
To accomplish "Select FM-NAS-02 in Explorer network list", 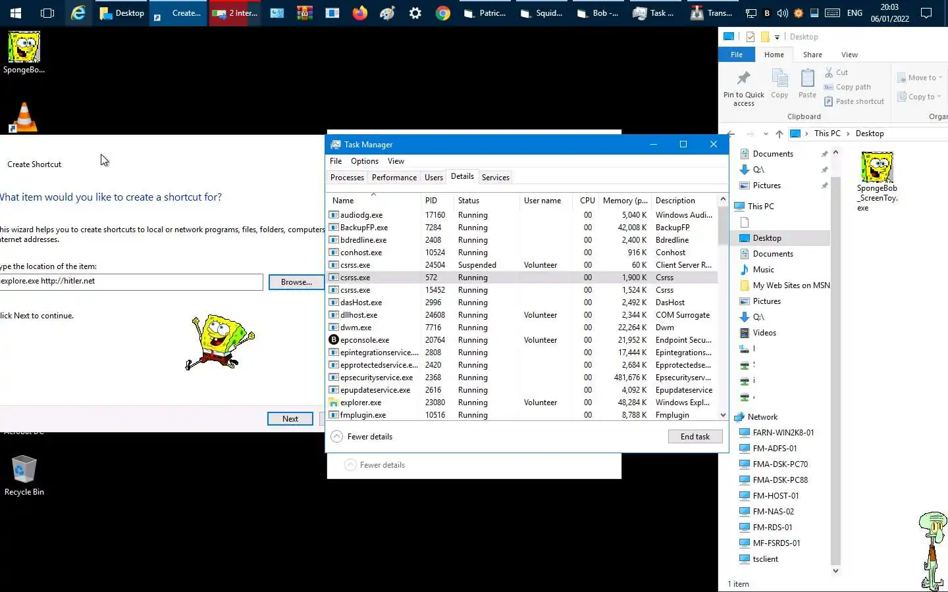I will pos(773,512).
